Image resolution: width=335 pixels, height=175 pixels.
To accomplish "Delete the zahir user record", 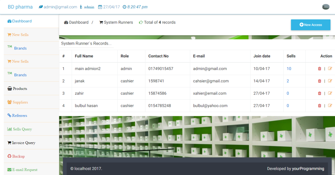I will coord(319,93).
